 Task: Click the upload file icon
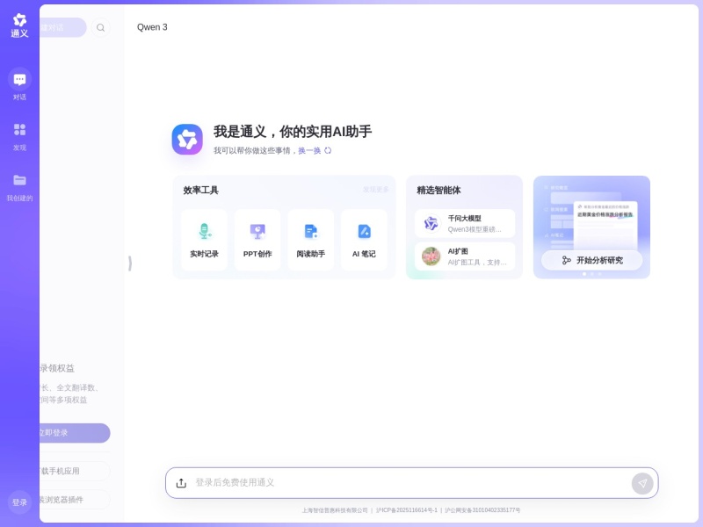(181, 483)
